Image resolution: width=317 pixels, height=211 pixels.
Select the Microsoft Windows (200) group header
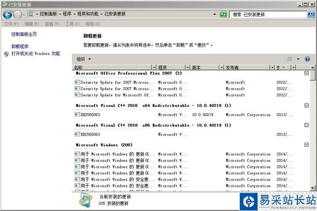104,145
